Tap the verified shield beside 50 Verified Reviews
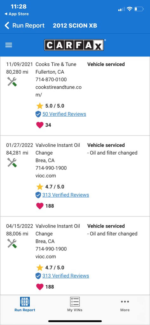The image size is (150, 325). pyautogui.click(x=38, y=114)
